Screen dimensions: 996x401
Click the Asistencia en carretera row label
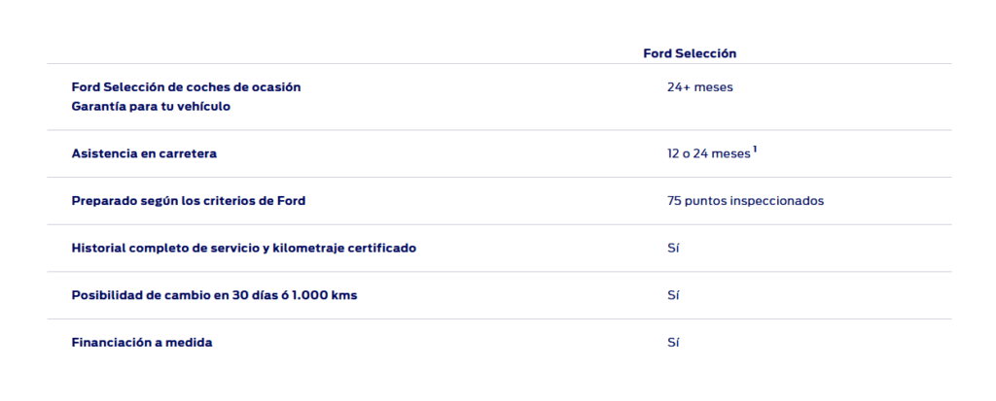[144, 153]
